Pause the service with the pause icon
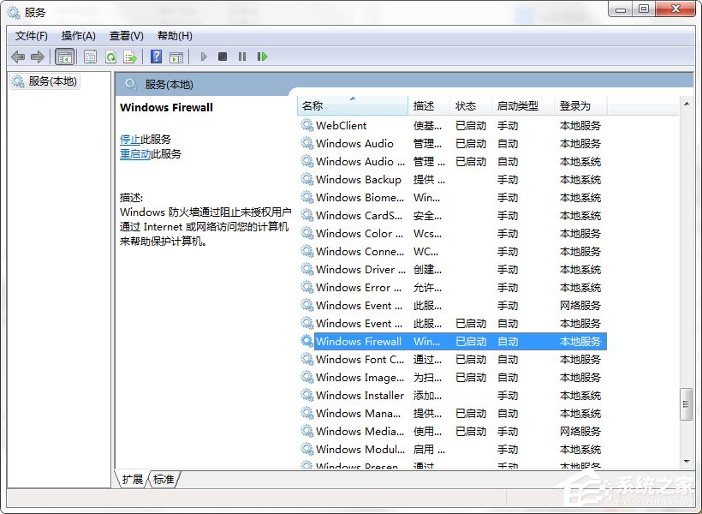Screen dimensions: 702x514 (242, 57)
